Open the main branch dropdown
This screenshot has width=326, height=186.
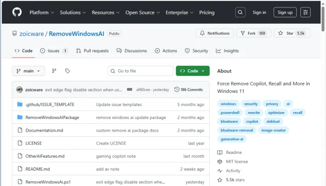point(28,71)
